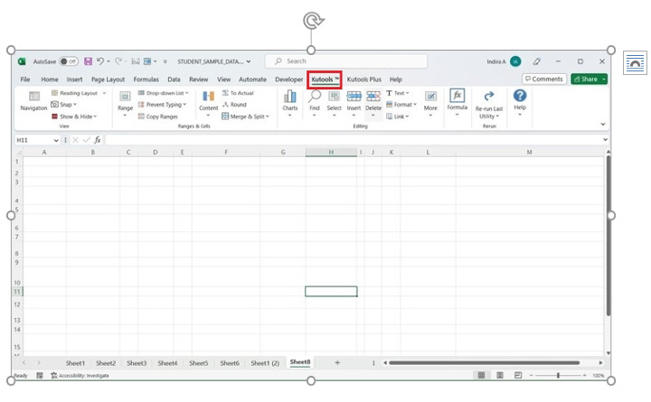Open Kutools Charts menu

290,102
